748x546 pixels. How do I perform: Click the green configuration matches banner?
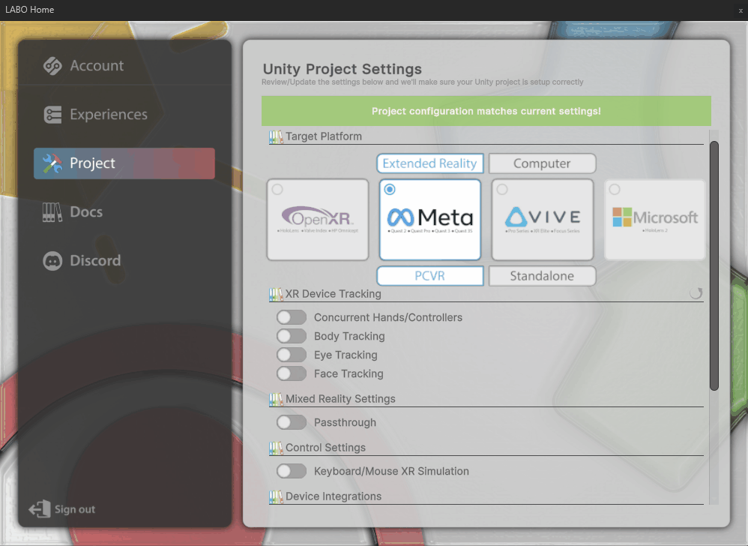(486, 111)
